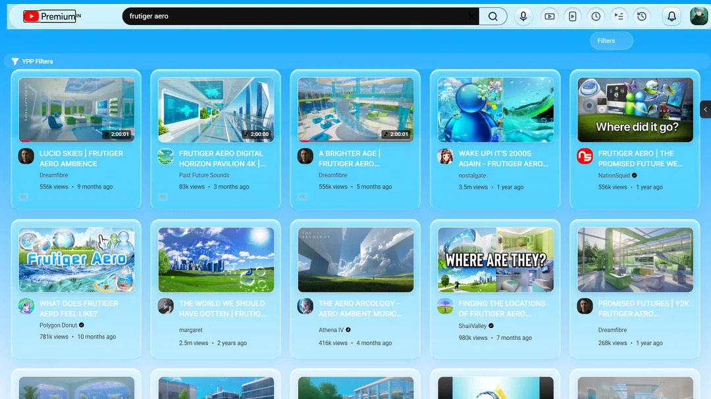Open nostalgate channel name
This screenshot has height=399, width=711.
point(472,176)
